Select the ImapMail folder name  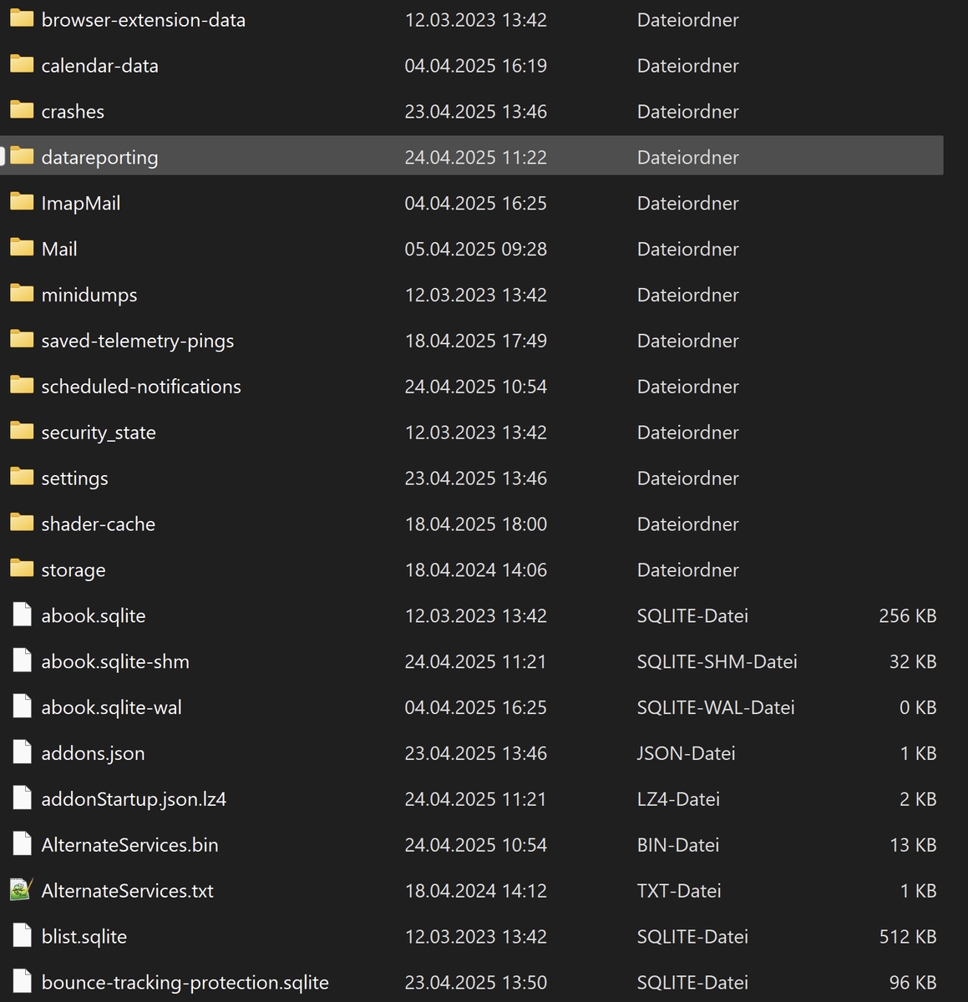[81, 204]
